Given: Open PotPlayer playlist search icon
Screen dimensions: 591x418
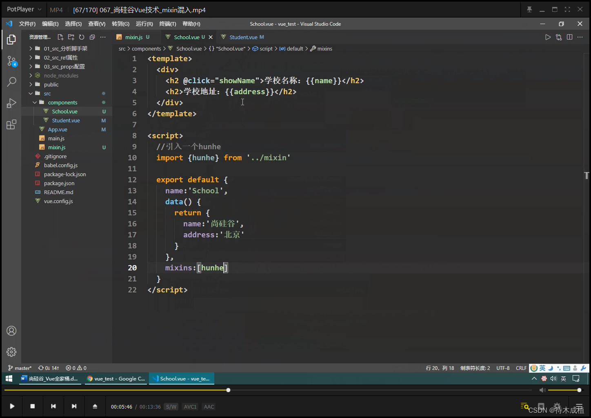Looking at the screenshot, I should pos(525,406).
